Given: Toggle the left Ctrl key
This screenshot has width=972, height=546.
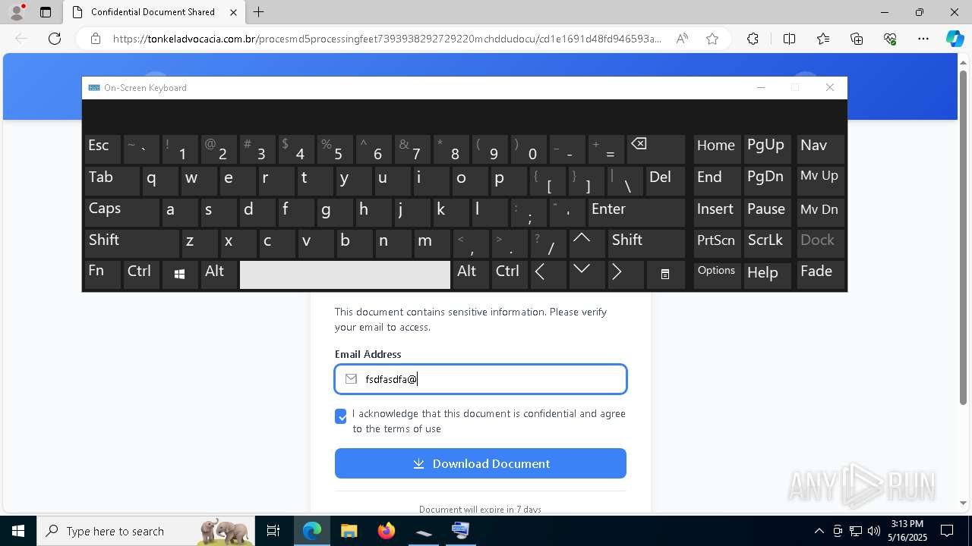Looking at the screenshot, I should [141, 275].
